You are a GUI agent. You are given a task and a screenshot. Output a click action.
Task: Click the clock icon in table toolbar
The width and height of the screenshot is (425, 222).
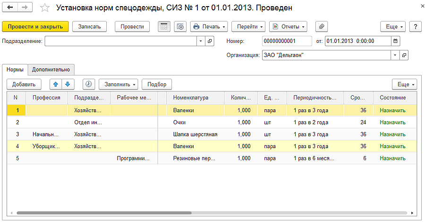point(88,84)
